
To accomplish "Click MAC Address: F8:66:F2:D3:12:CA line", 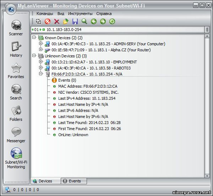I will tap(88, 86).
